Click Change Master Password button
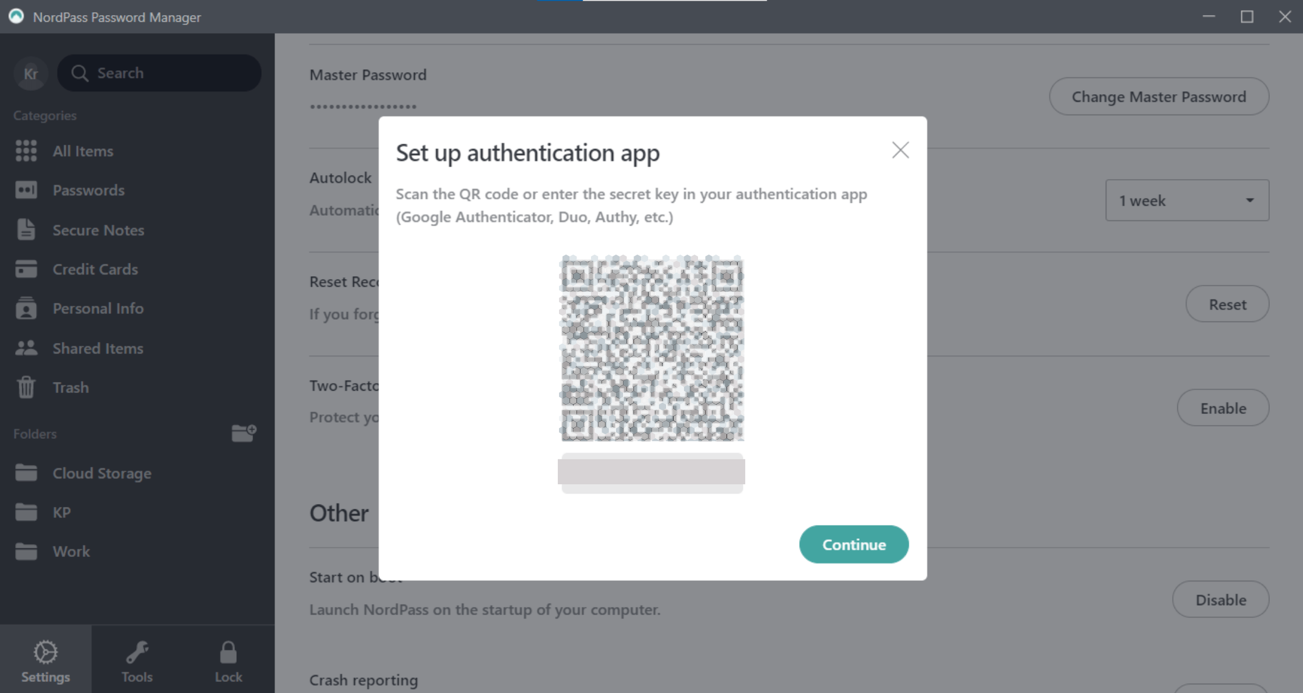Image resolution: width=1303 pixels, height=693 pixels. (1159, 97)
